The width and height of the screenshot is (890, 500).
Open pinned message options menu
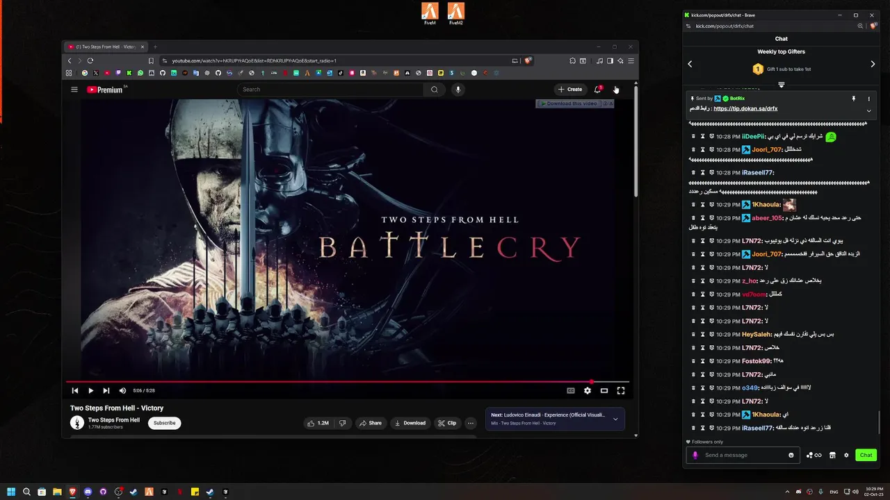868,99
